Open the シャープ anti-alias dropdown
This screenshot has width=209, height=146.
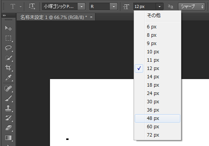192,6
